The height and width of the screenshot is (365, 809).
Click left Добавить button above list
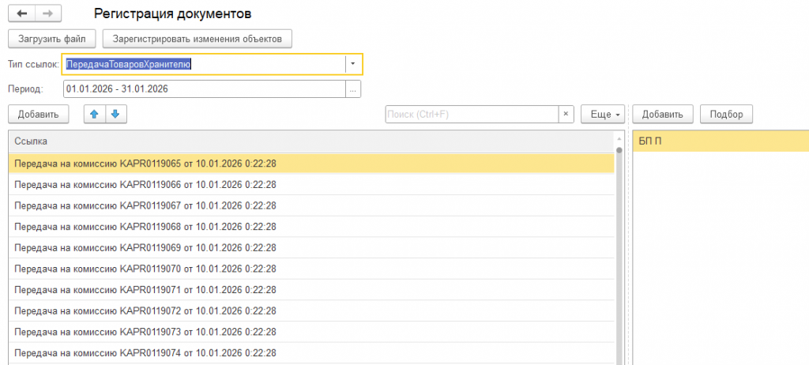click(39, 115)
